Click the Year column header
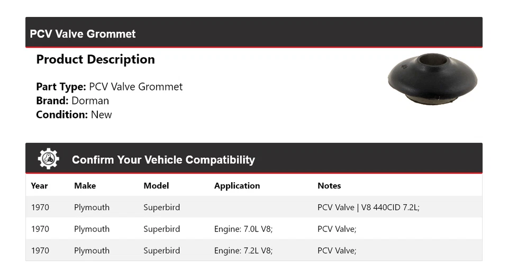 (x=39, y=186)
